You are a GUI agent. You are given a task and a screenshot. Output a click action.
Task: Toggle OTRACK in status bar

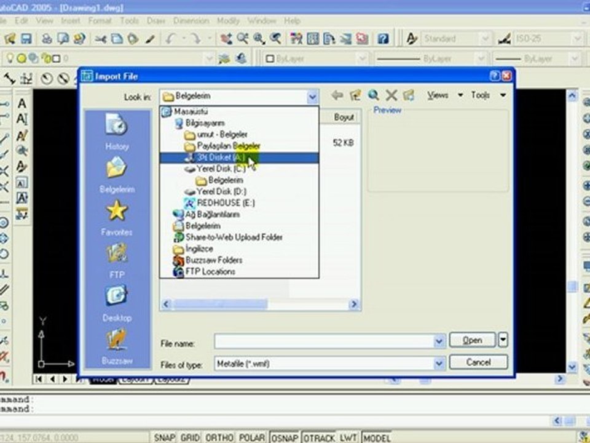319,437
